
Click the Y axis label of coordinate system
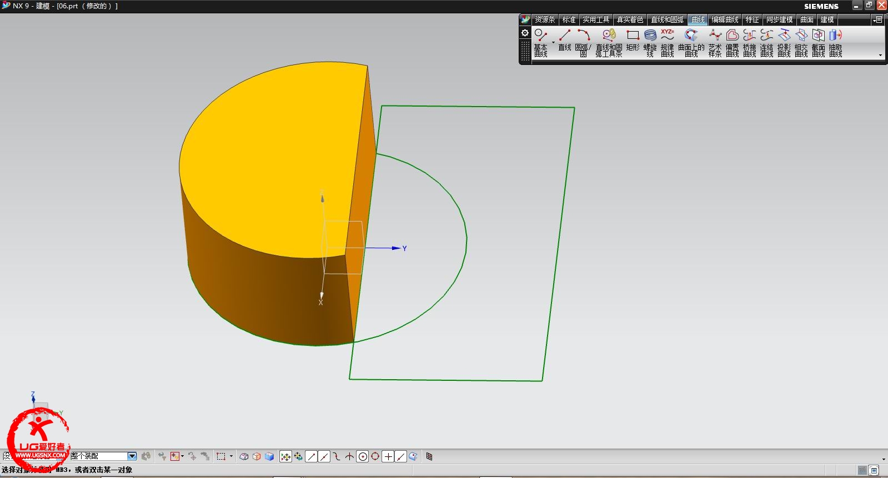coord(405,248)
